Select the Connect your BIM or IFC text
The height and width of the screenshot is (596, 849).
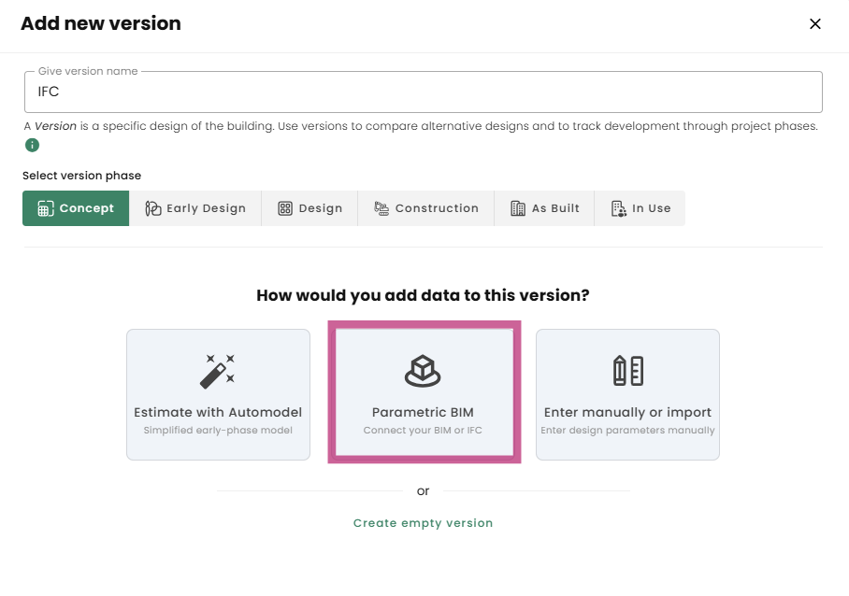pos(423,431)
